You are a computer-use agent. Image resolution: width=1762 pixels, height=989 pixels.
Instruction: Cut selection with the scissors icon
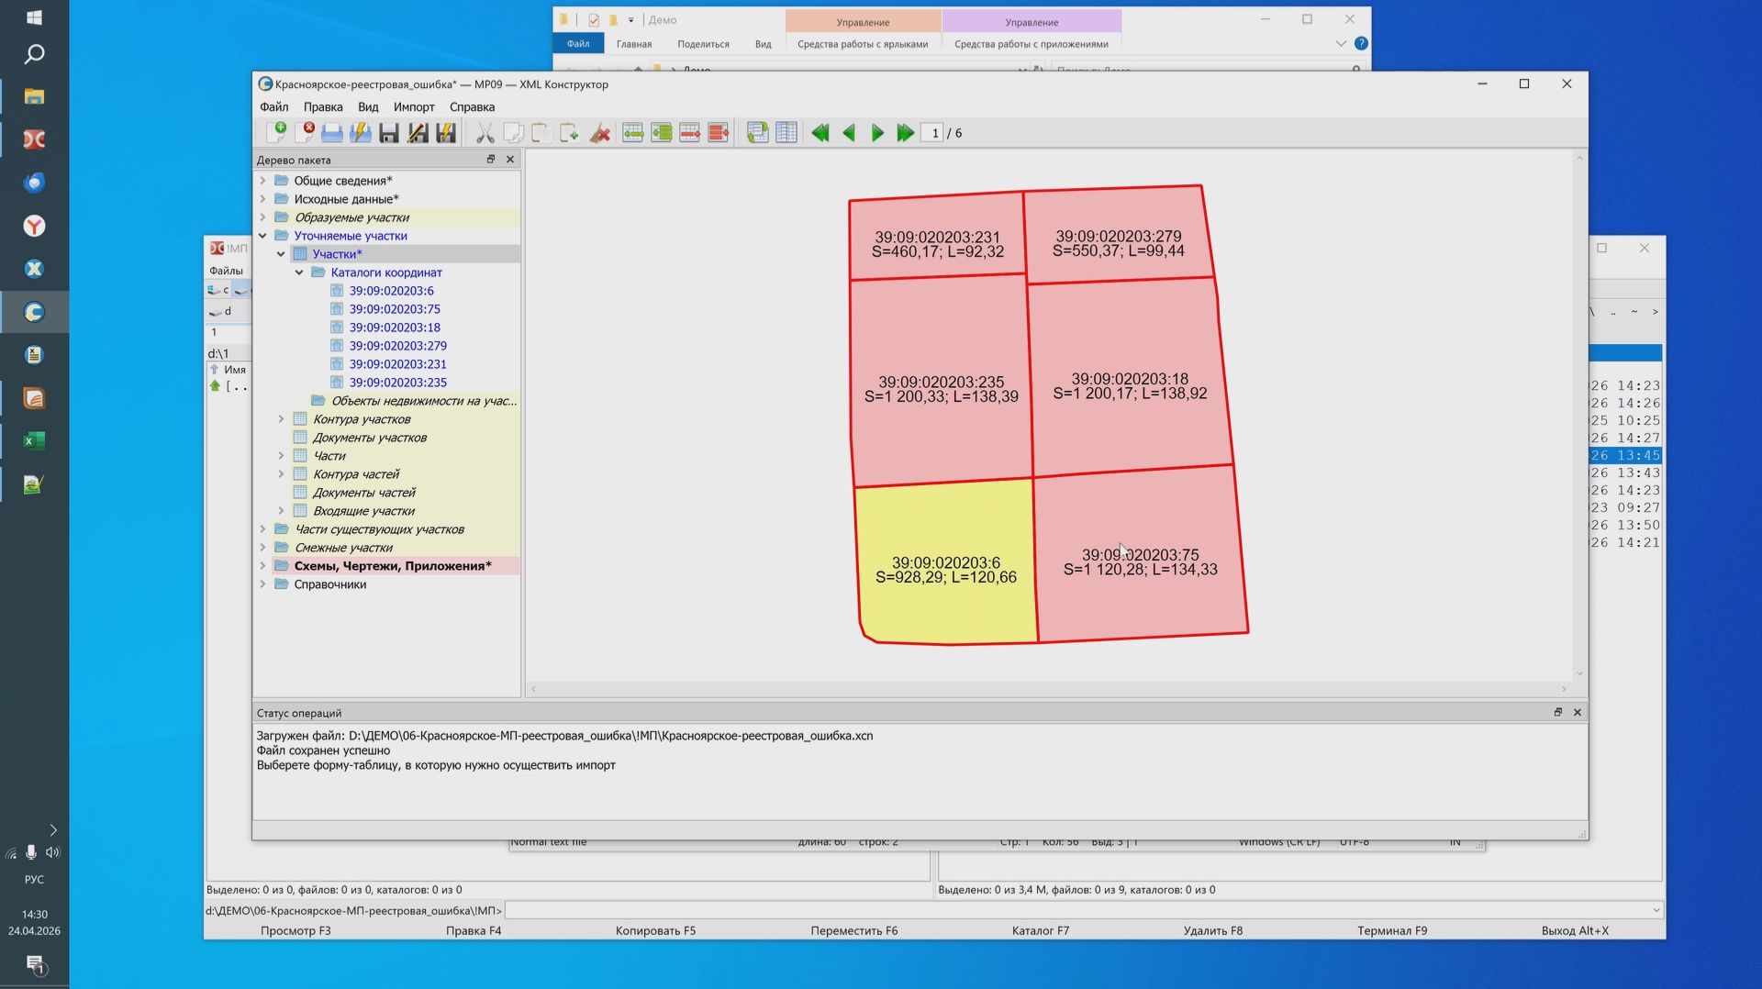tap(485, 133)
